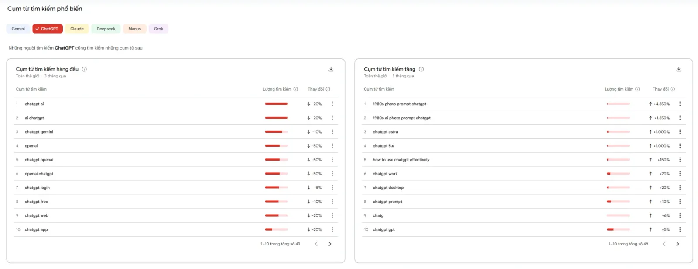The height and width of the screenshot is (269, 698).
Task: Open more options for 1980s photo prompt chatgpt
Action: pyautogui.click(x=680, y=104)
